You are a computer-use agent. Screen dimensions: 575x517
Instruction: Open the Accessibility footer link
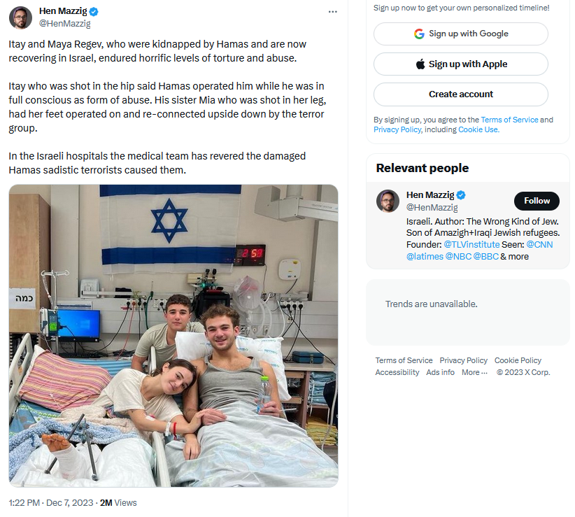tap(397, 372)
